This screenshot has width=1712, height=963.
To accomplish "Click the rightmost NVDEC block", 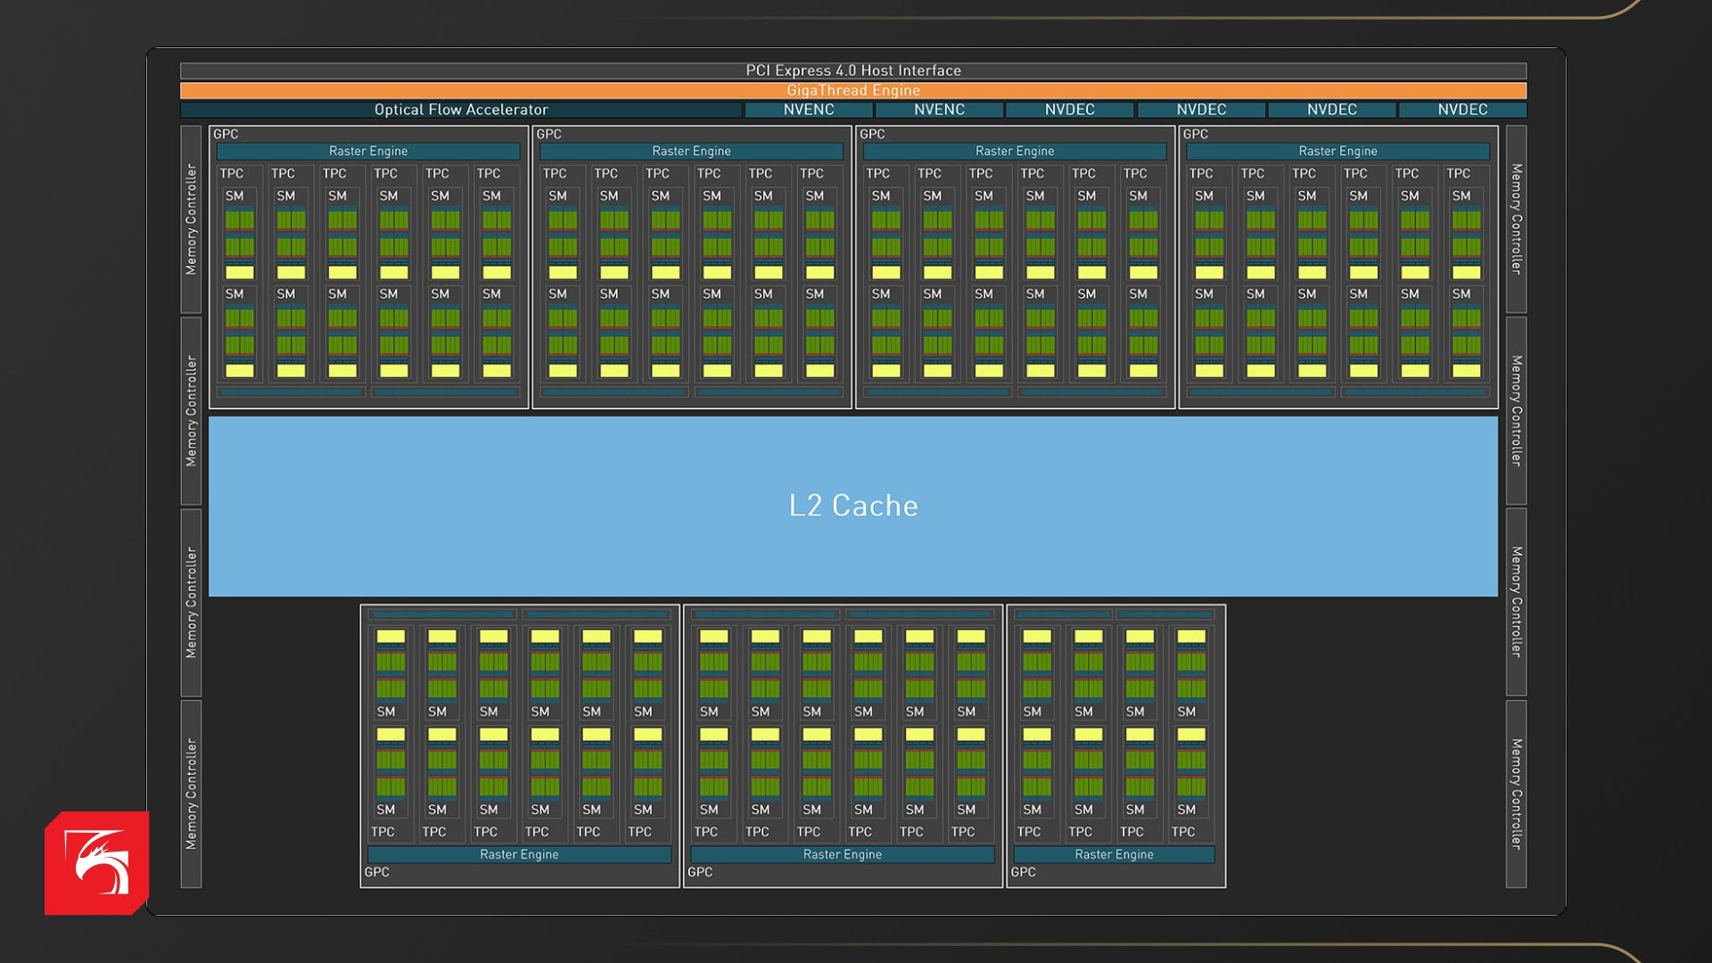I will (1462, 110).
